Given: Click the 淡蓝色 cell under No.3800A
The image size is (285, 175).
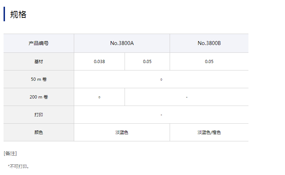Looking at the screenshot, I should tap(122, 132).
